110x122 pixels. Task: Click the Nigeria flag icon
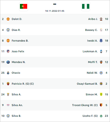pyautogui.click(x=86, y=6)
